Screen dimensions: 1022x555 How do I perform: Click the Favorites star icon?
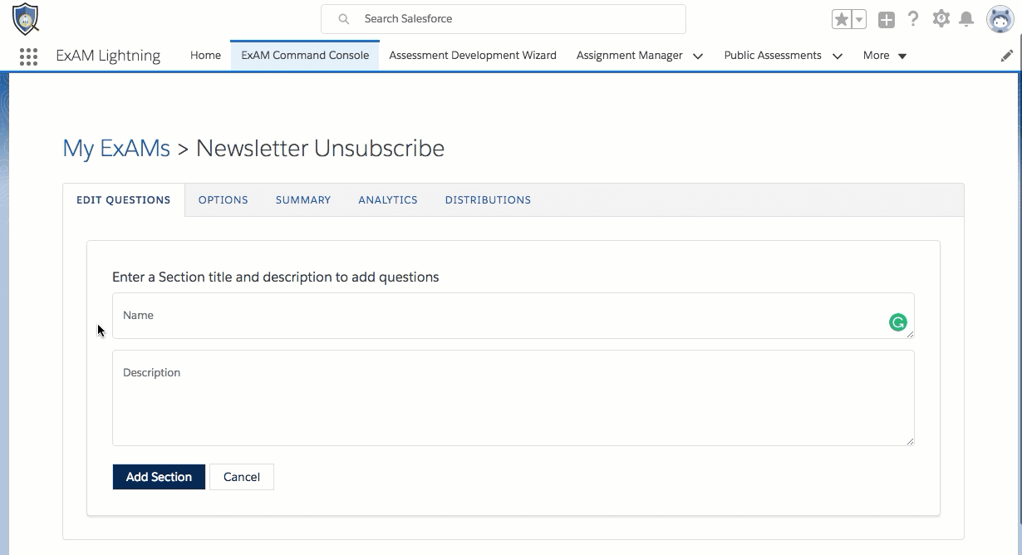[x=842, y=19]
